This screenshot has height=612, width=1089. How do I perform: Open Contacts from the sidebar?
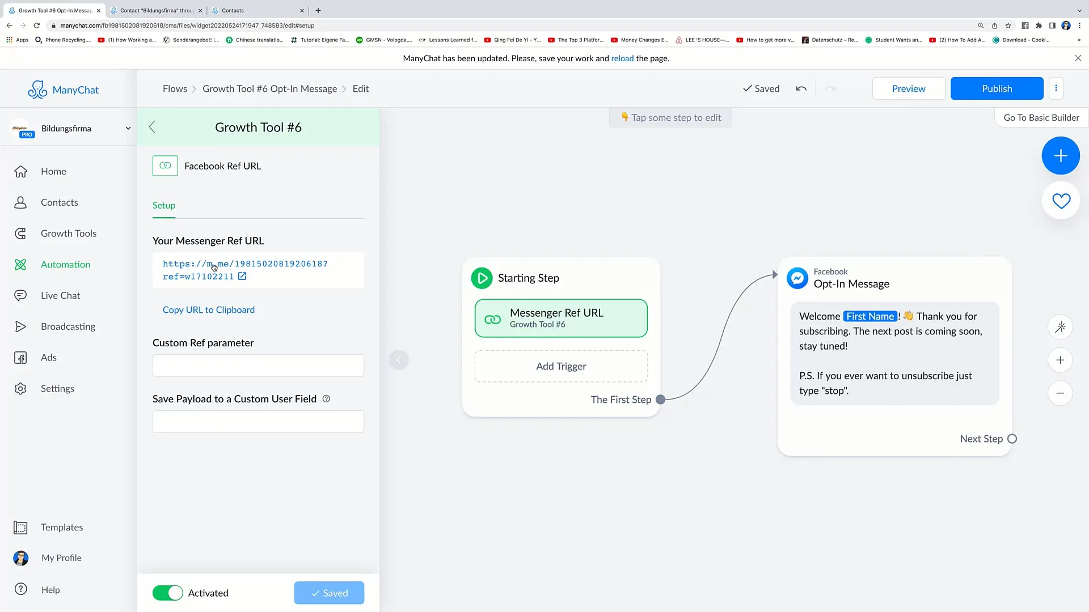point(59,202)
